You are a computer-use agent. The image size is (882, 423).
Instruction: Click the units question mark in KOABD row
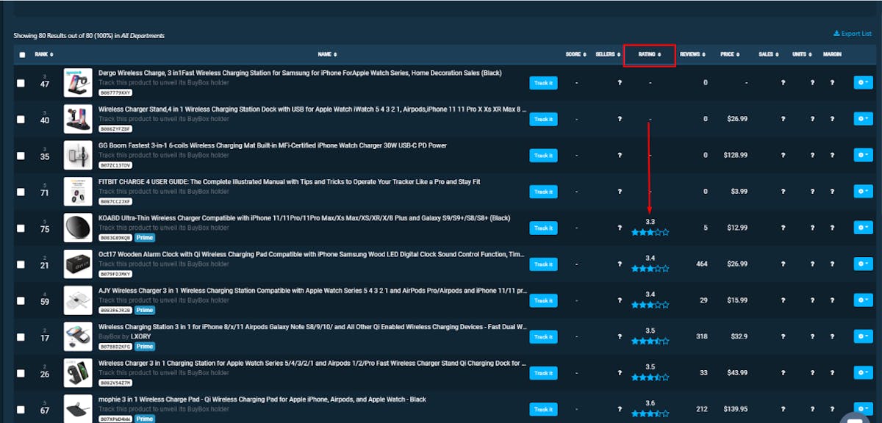tap(812, 228)
